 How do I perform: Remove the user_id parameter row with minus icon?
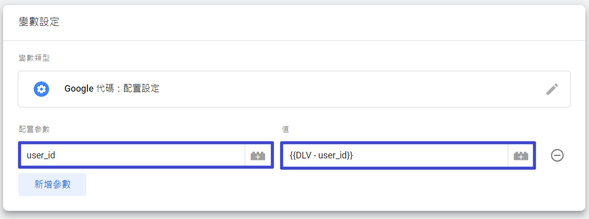pos(557,155)
